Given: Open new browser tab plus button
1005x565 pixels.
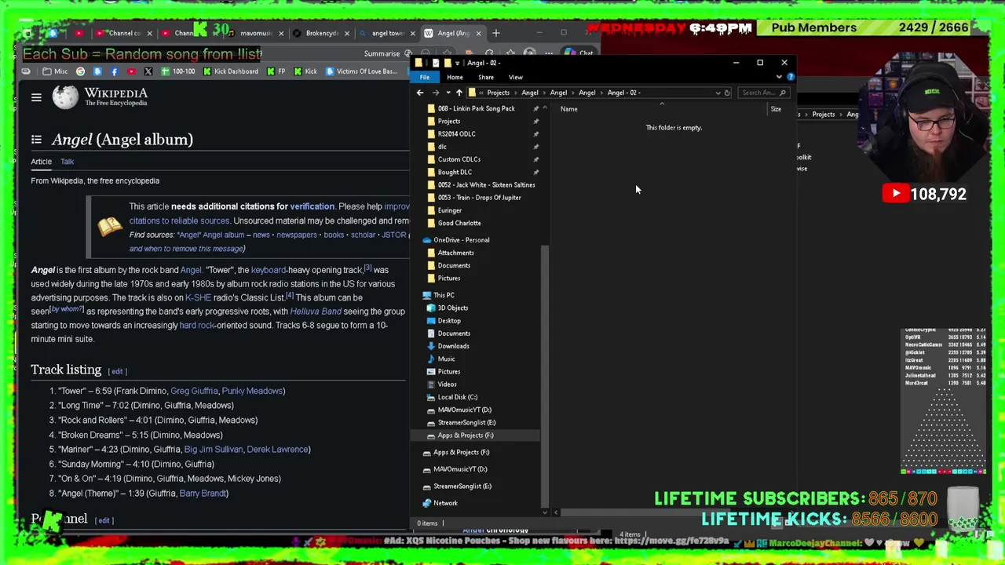Looking at the screenshot, I should pyautogui.click(x=496, y=33).
